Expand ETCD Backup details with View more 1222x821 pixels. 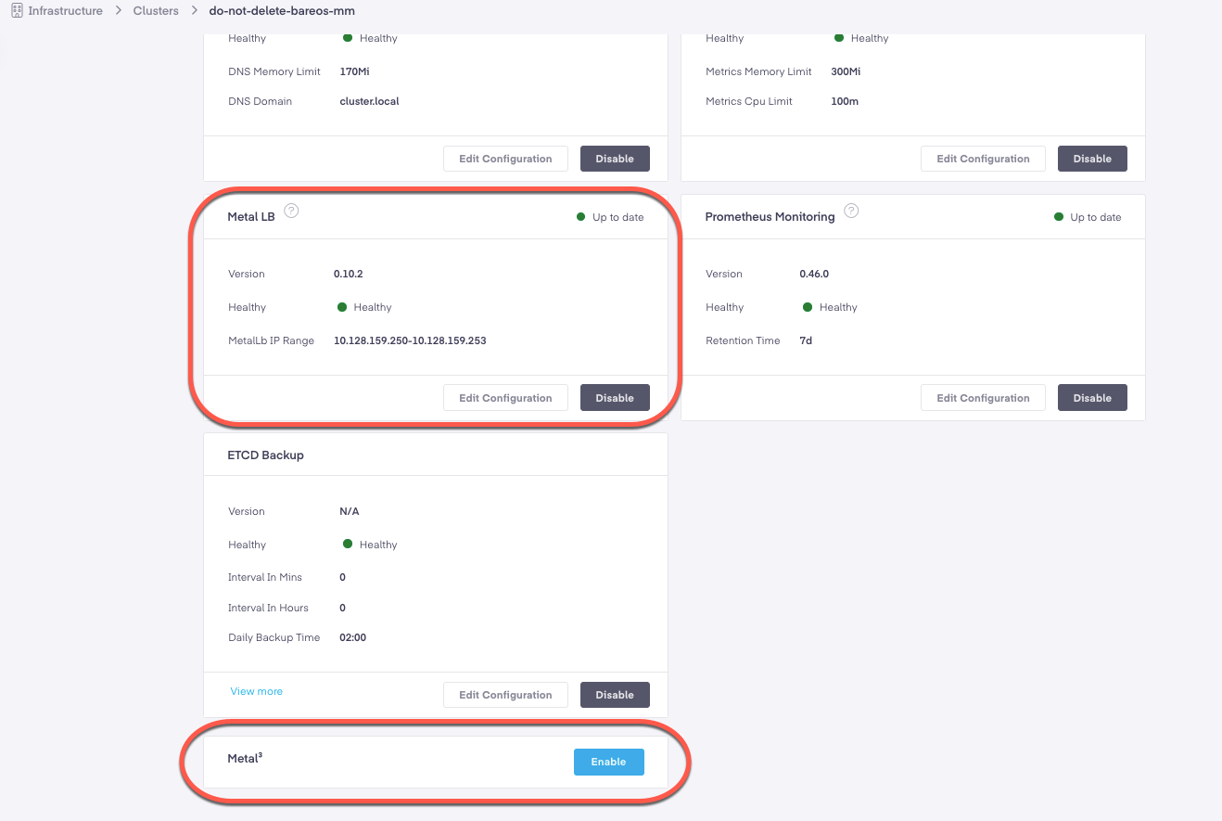coord(256,691)
